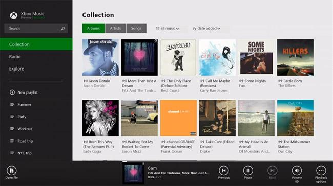Expand the By date added sort dropdown
This screenshot has width=333, height=186.
[x=206, y=28]
